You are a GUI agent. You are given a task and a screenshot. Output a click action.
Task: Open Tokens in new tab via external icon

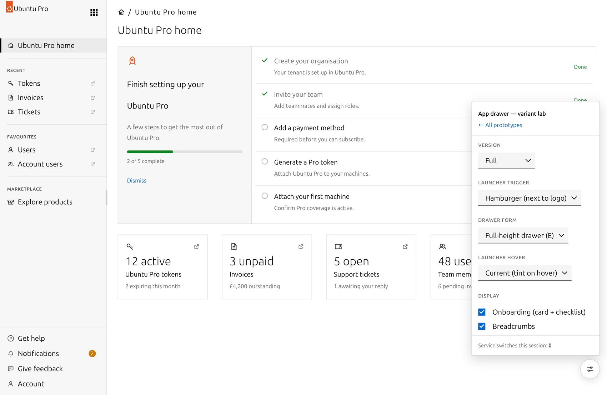click(93, 83)
